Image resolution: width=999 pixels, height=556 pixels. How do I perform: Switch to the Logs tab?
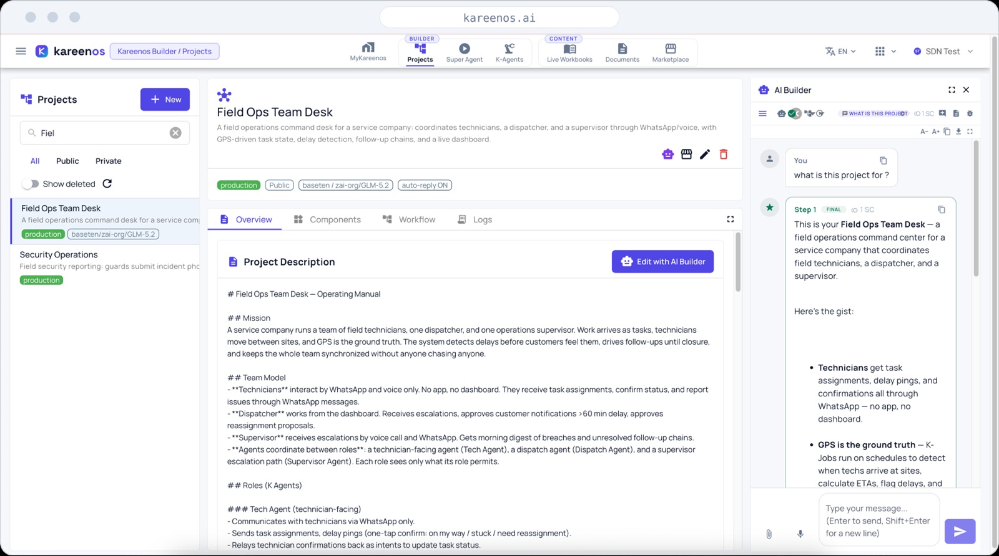click(x=475, y=219)
